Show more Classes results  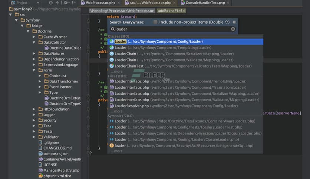click(x=117, y=71)
